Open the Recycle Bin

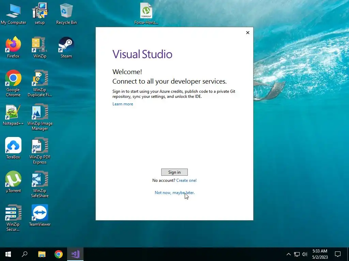66,13
